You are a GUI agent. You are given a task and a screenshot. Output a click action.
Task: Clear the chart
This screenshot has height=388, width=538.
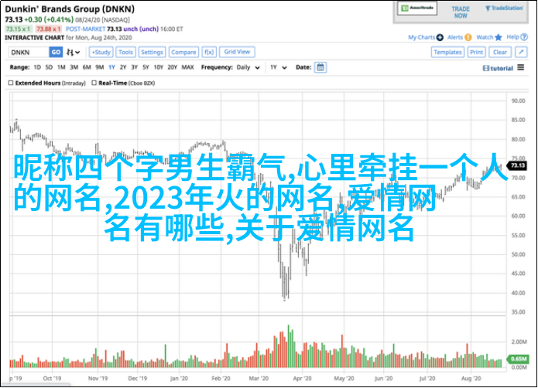click(x=500, y=53)
